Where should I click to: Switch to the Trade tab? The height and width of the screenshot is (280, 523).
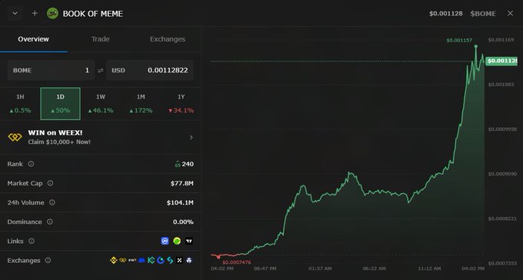pos(101,39)
